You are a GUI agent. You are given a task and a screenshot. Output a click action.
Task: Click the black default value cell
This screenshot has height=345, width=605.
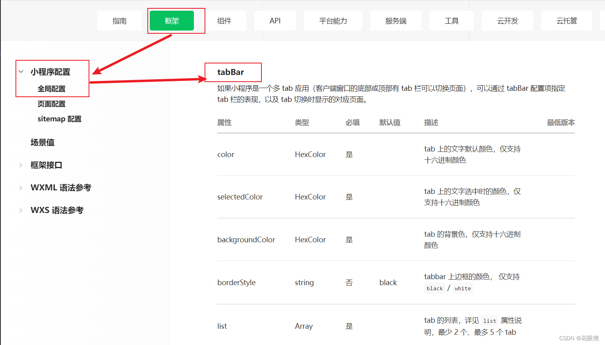click(x=388, y=283)
